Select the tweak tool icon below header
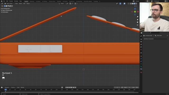Image resolution: width=169 pixels, height=95 pixels. coord(2,6)
